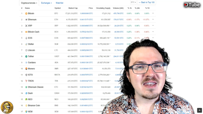203x114 pixels.
Task: Click the DTube logo
Action: coord(192,5)
